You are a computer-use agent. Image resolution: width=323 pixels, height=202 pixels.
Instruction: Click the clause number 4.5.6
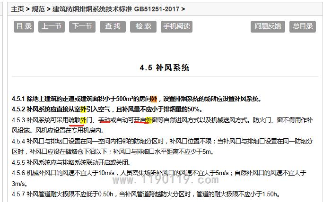(18, 172)
